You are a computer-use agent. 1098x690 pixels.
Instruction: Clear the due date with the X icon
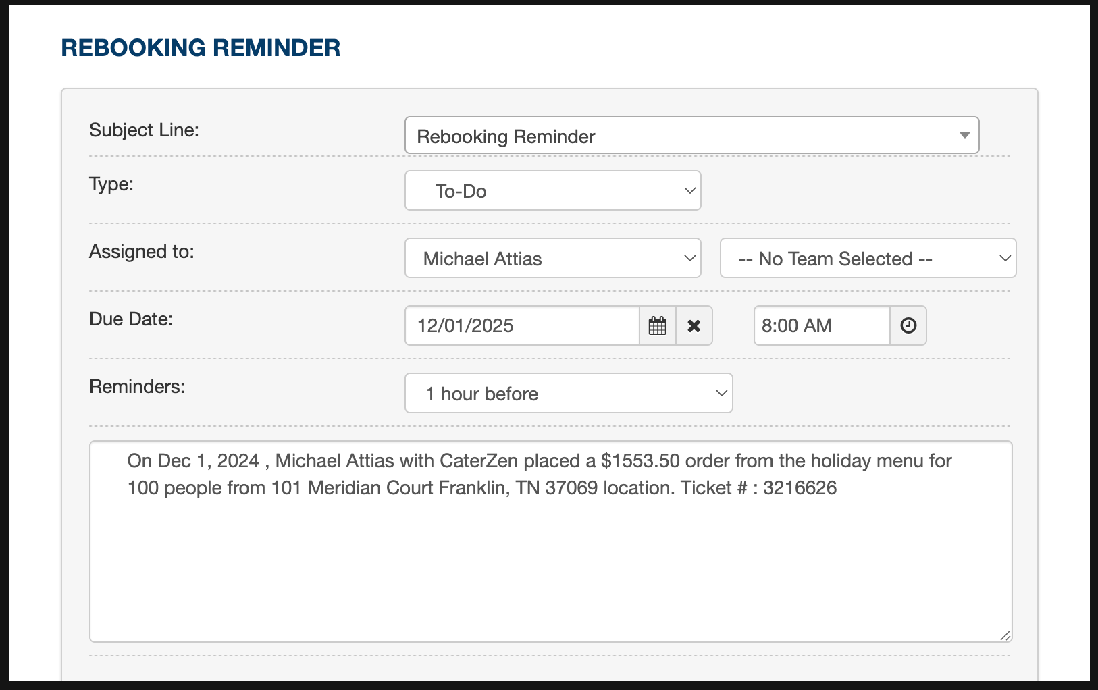(x=694, y=326)
